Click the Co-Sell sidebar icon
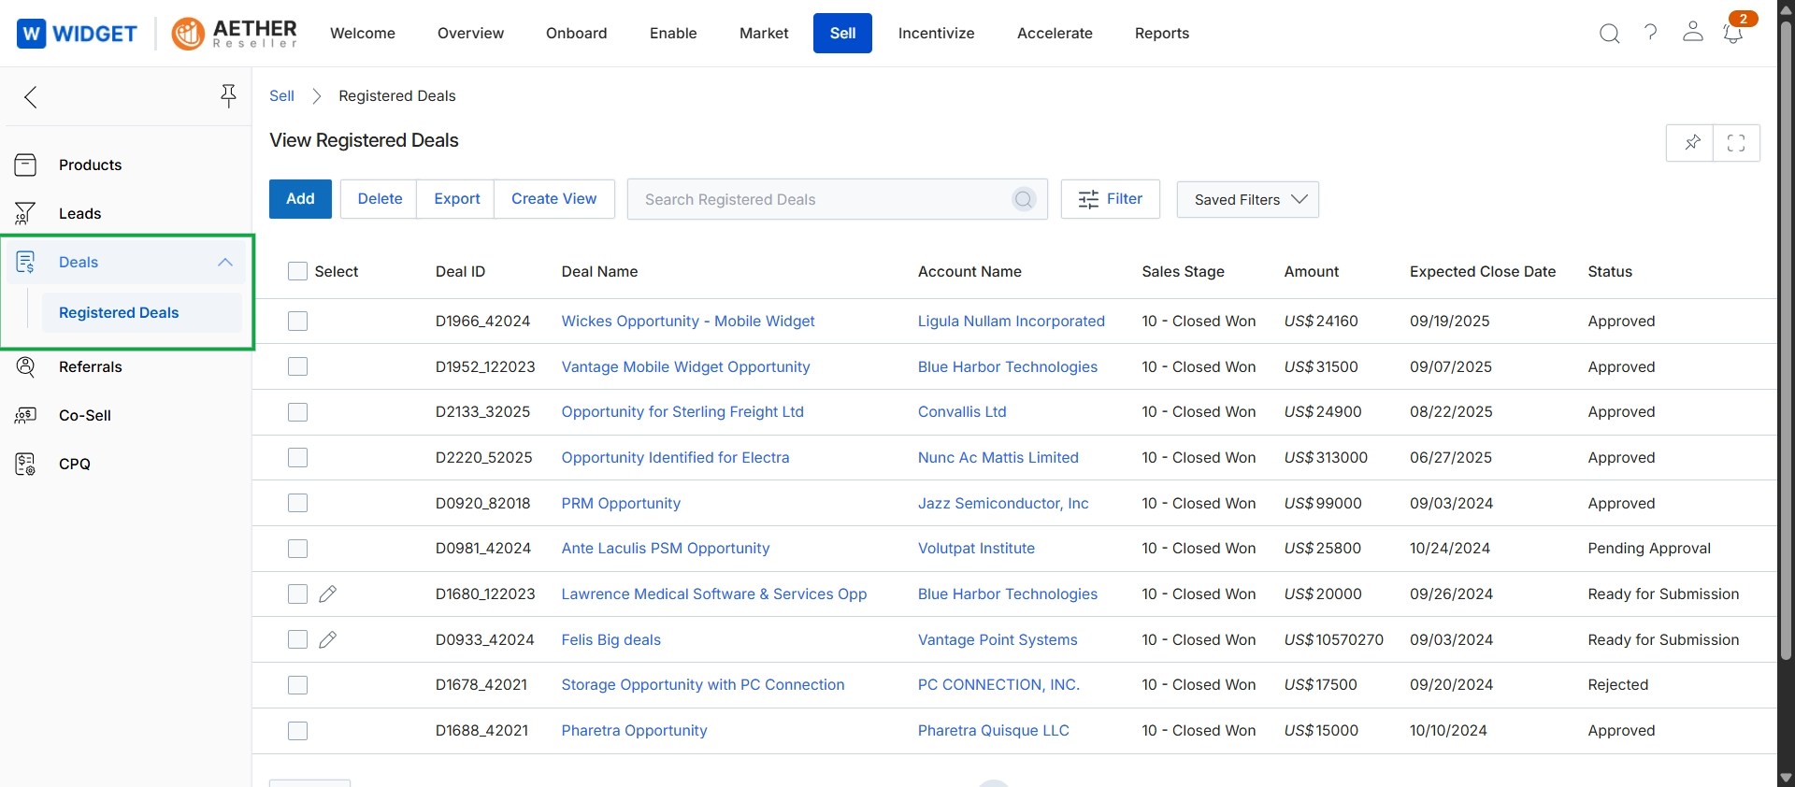The width and height of the screenshot is (1795, 787). (26, 416)
